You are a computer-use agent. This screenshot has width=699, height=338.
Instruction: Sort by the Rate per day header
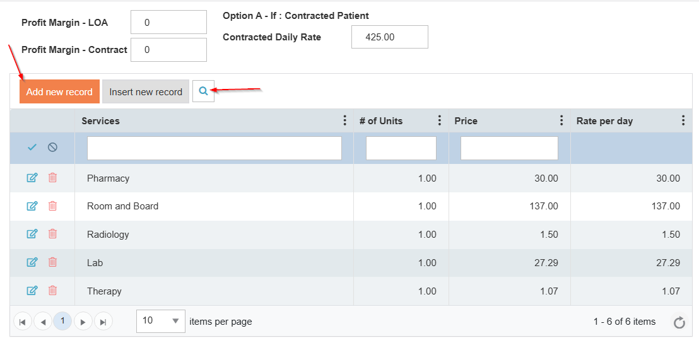click(x=604, y=120)
